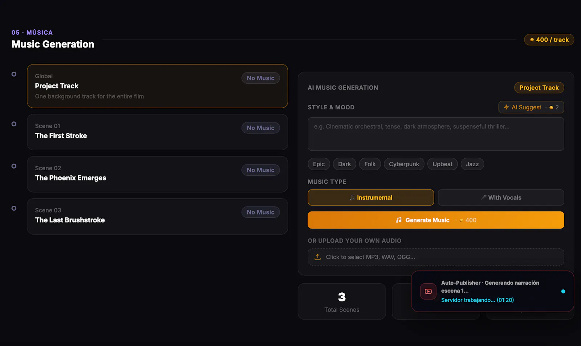Click the timeline circle beside Scene 01
The image size is (581, 346).
pyautogui.click(x=14, y=124)
